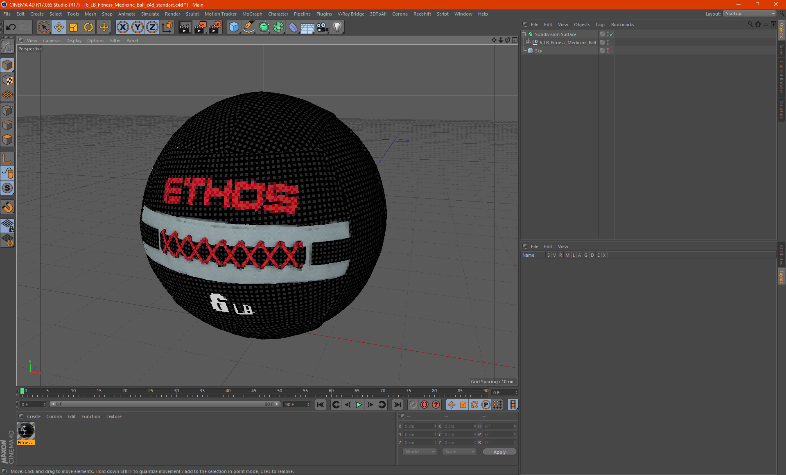Open viewport Display menu
786x475 pixels.
[x=74, y=41]
